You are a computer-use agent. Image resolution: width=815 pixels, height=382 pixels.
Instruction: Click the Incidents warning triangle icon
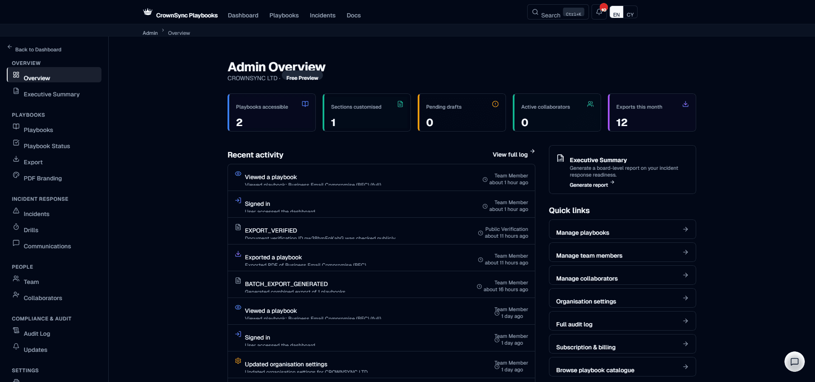point(16,211)
